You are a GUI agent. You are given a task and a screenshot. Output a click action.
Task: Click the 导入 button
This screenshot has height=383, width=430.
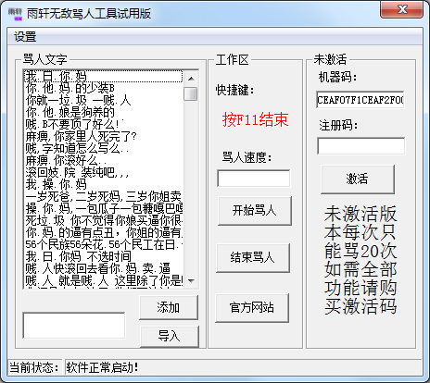[169, 336]
